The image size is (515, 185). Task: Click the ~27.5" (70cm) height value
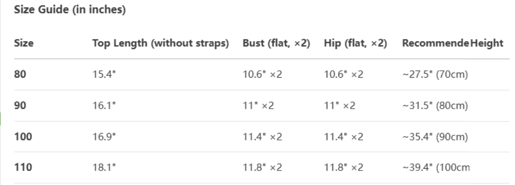435,74
